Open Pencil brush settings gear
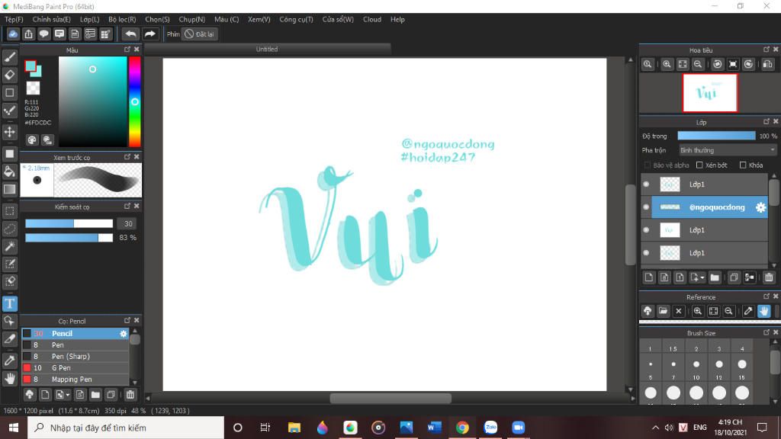Viewport: 781px width, 439px height. [x=124, y=334]
